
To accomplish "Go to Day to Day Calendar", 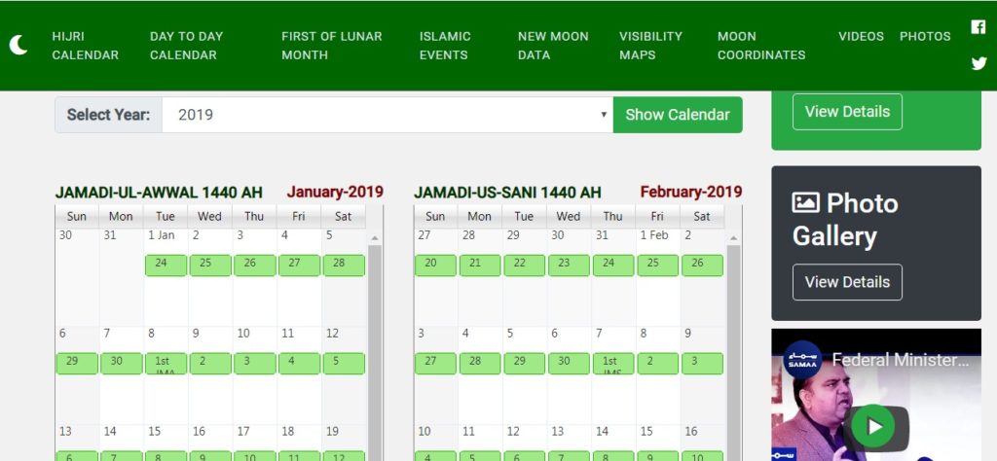I will [186, 46].
